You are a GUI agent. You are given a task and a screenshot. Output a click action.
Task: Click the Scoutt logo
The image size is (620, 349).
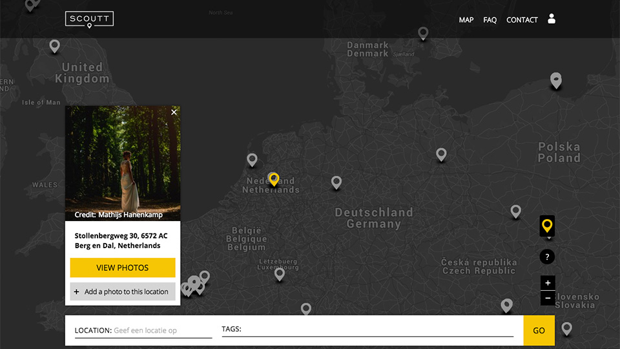tap(89, 19)
